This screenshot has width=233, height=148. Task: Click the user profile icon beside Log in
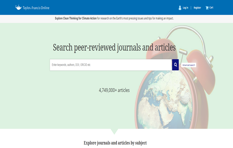[x=180, y=8]
